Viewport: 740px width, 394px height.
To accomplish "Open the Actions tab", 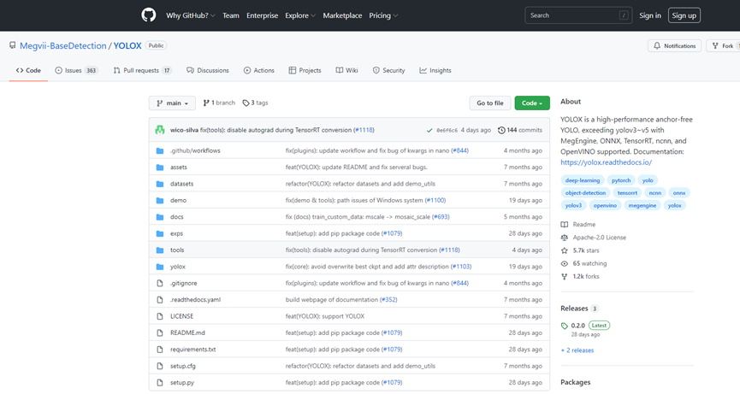I will (x=258, y=71).
